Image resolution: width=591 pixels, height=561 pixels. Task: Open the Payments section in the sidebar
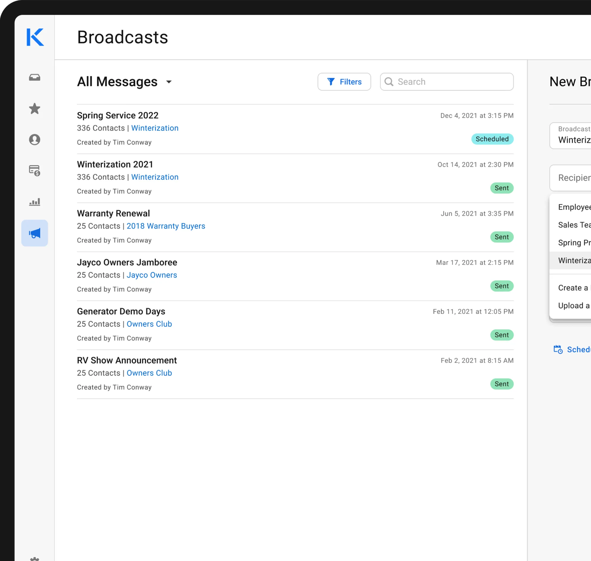[35, 171]
